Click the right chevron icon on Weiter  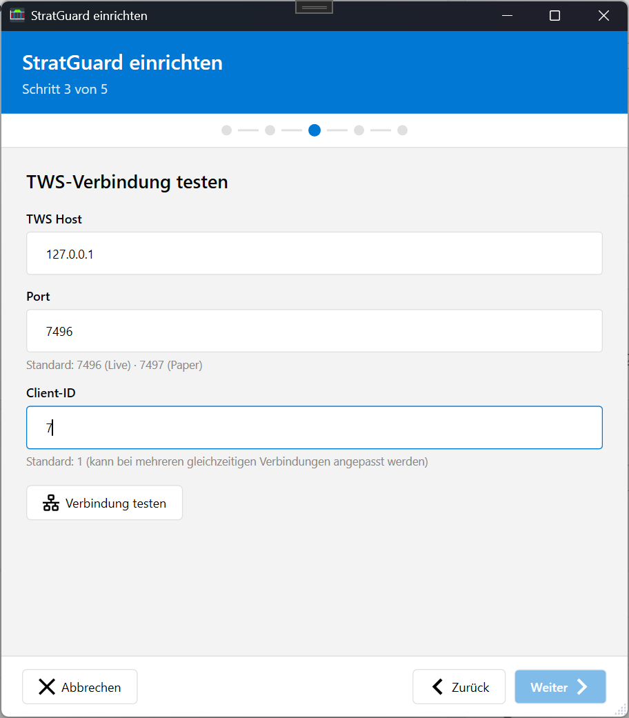[x=583, y=686]
